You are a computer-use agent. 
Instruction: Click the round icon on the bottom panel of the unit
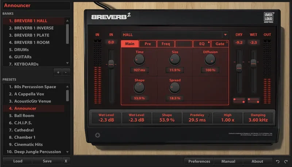[97, 135]
